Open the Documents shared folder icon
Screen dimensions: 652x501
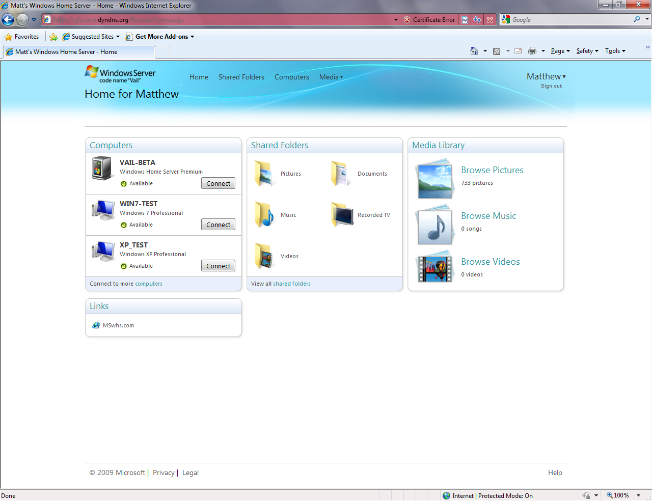coord(341,174)
